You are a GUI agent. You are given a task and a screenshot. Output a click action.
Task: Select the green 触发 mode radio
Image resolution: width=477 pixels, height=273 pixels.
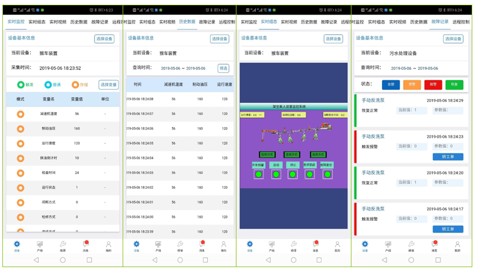tap(21, 85)
